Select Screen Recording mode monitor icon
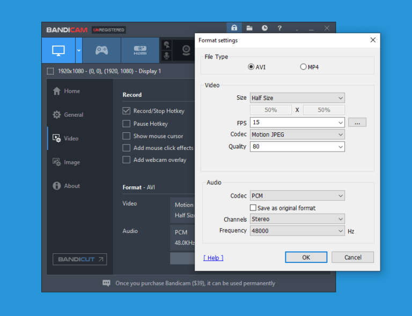 tap(58, 50)
